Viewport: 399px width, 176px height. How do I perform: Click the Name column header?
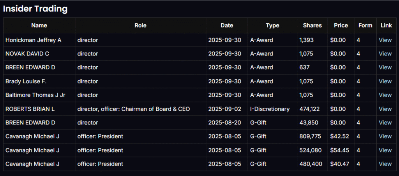39,26
